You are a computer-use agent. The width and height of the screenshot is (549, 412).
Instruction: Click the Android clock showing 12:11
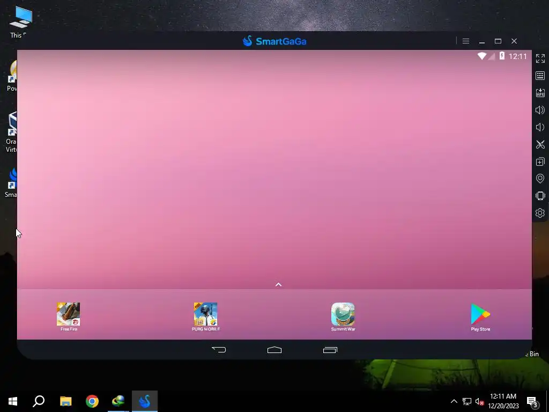point(517,56)
